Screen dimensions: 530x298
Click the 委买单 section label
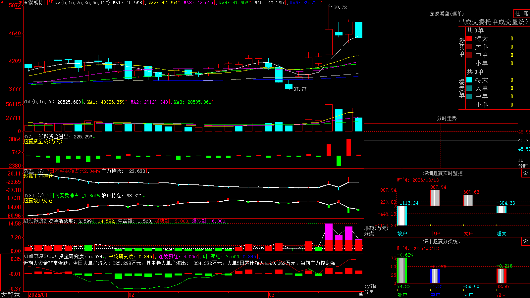[x=462, y=47]
